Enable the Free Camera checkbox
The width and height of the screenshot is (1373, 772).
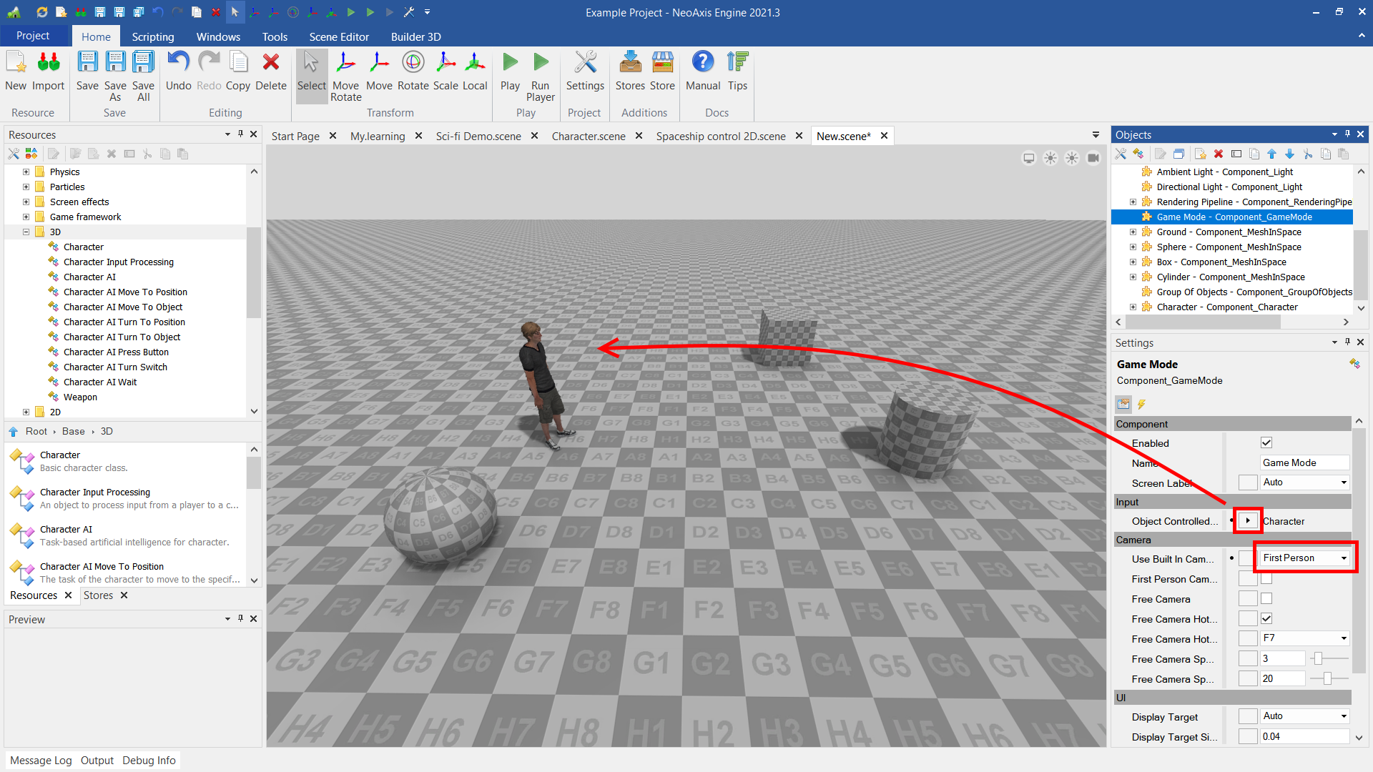[1266, 599]
